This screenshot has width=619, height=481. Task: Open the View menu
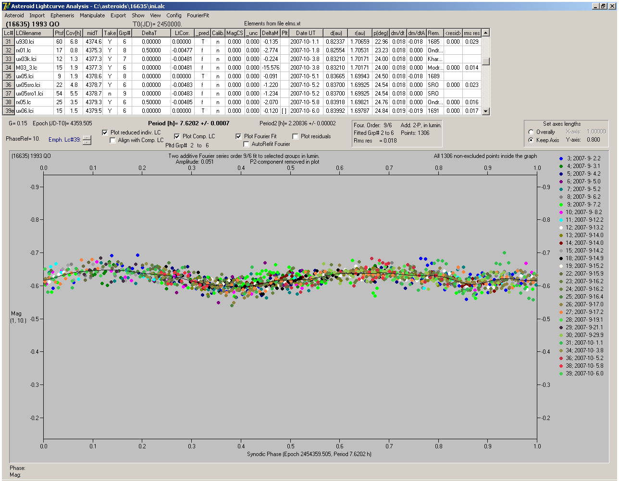coord(155,15)
